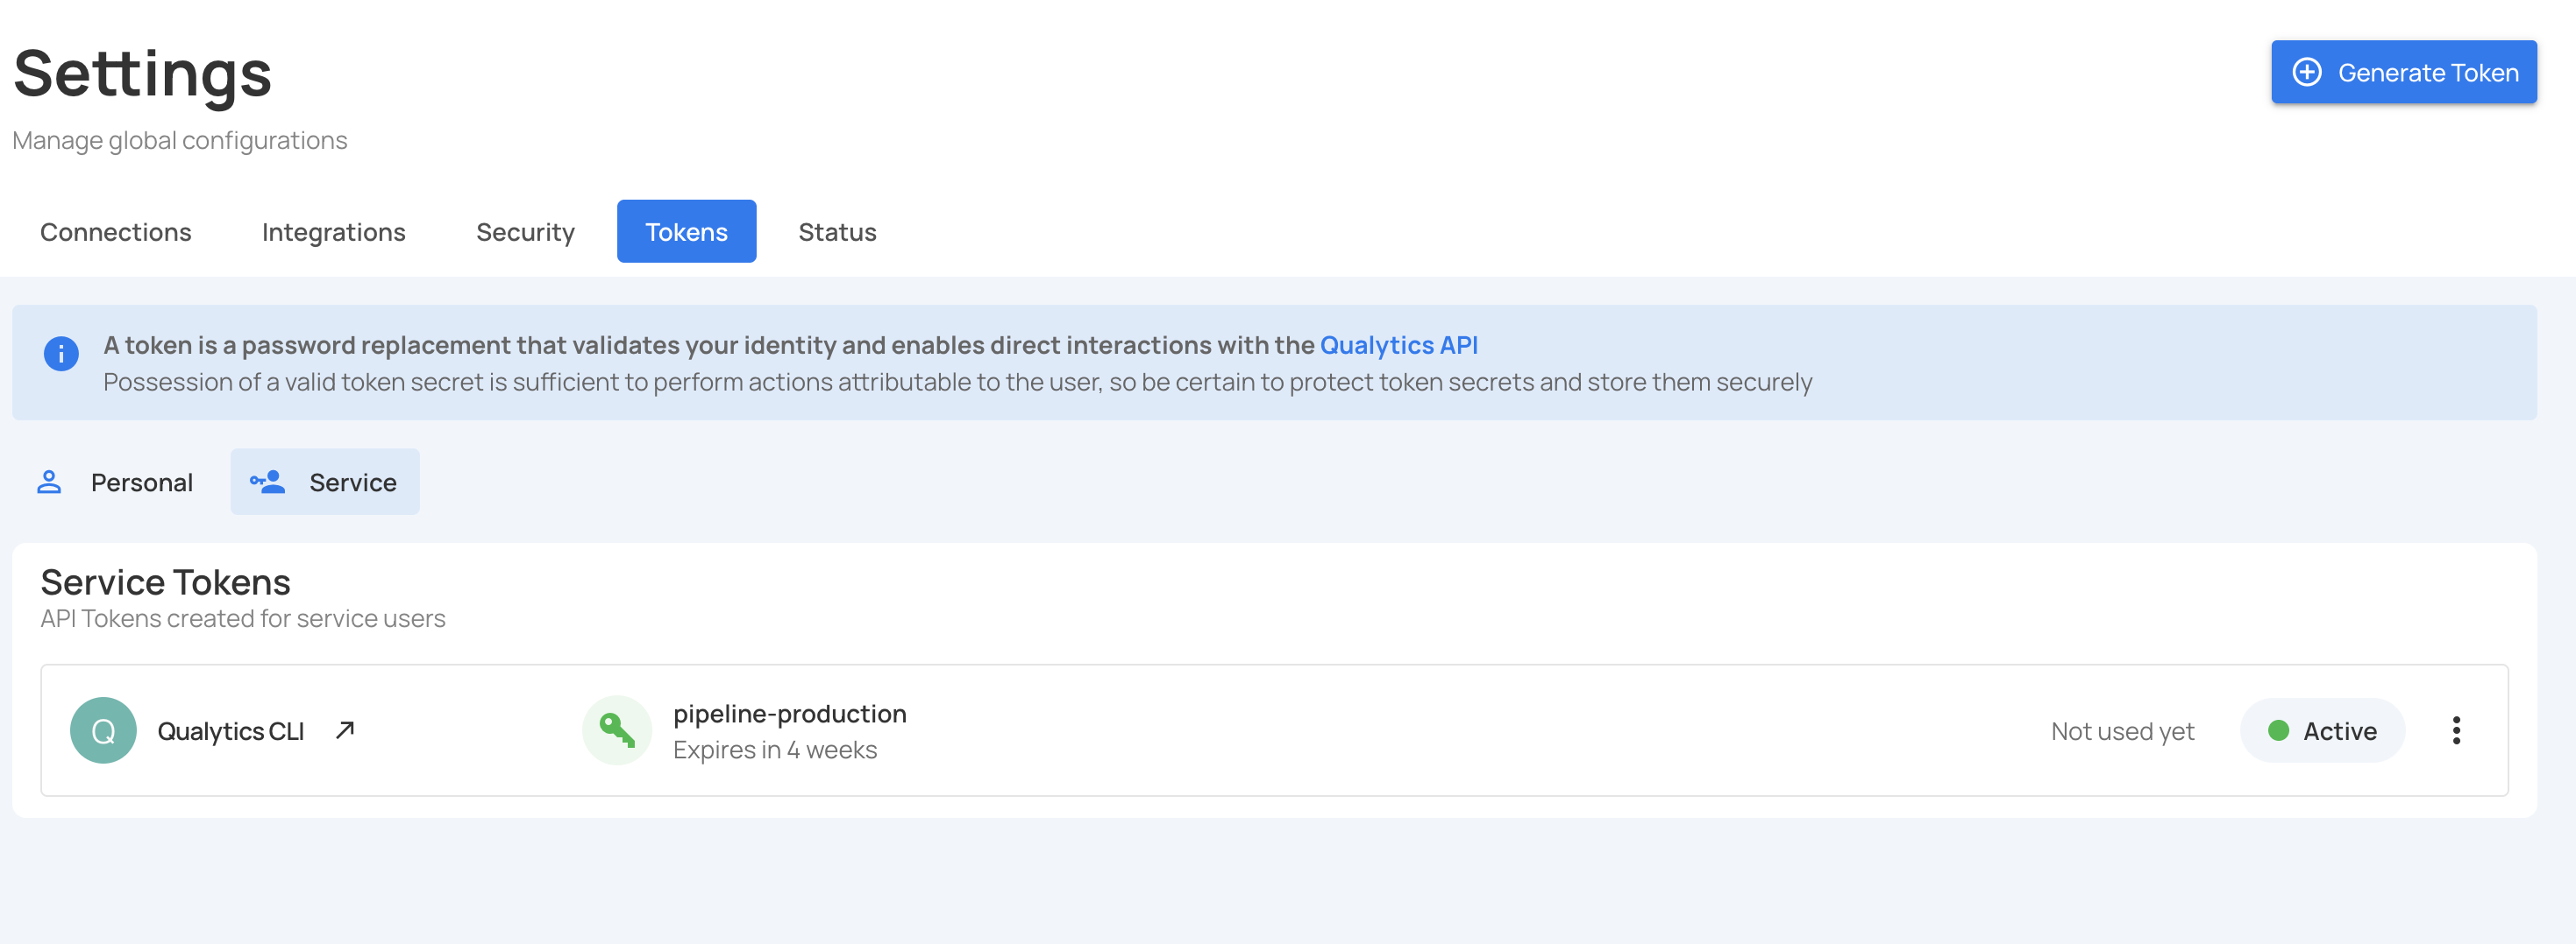Open Qualytics CLI via the arrow icon
Screen dimensions: 2576x944
pyautogui.click(x=345, y=730)
